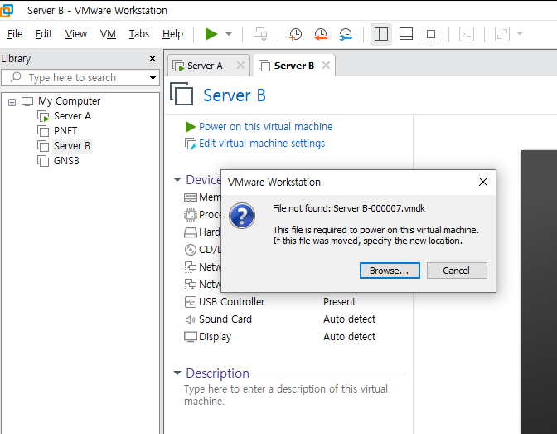Click the Sound Card 'Auto detect' value
The width and height of the screenshot is (557, 434).
pos(350,319)
